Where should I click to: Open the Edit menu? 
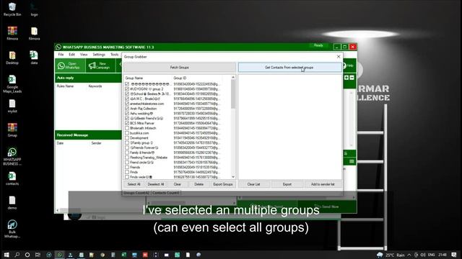[x=71, y=55]
